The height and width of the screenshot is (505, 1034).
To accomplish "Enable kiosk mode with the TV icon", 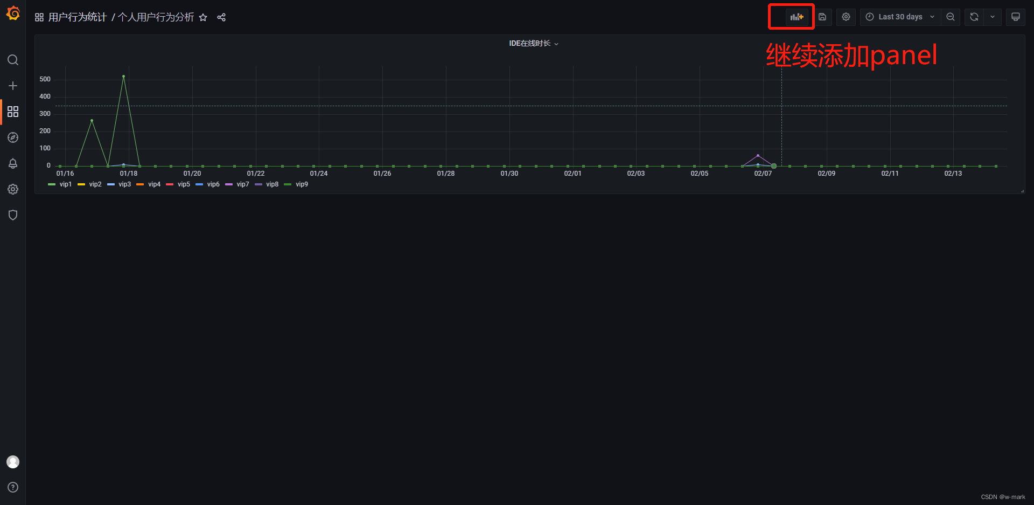I will (x=1015, y=17).
